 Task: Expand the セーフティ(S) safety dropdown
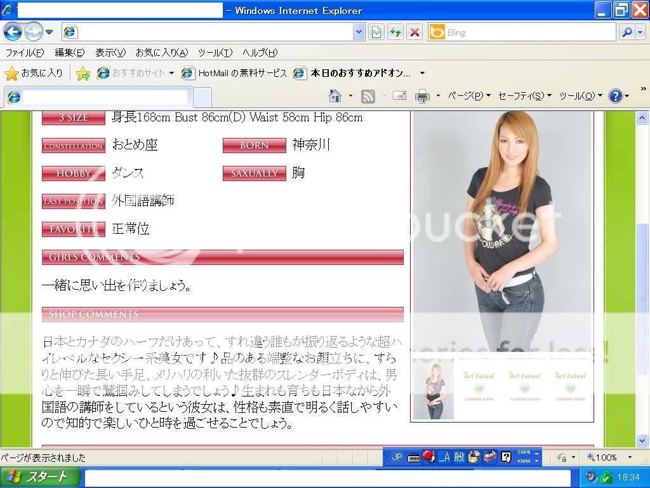point(524,96)
